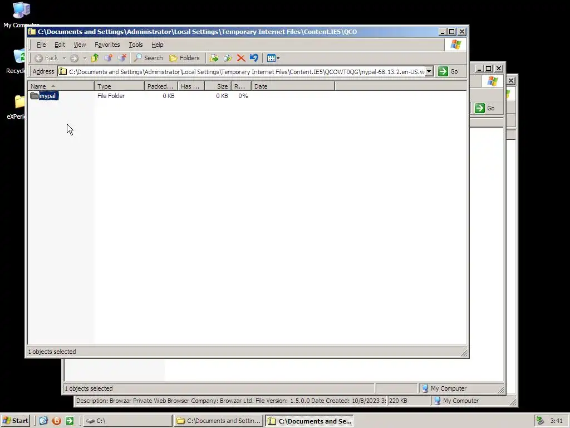570x428 pixels.
Task: Click the red Delete toolbar icon
Action: click(240, 58)
